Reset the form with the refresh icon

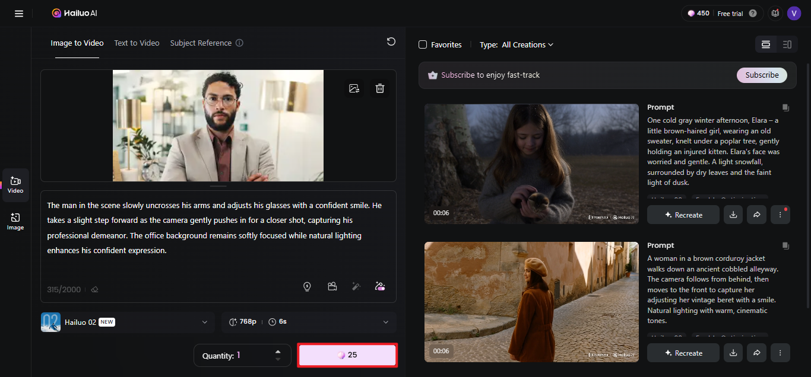[x=391, y=41]
